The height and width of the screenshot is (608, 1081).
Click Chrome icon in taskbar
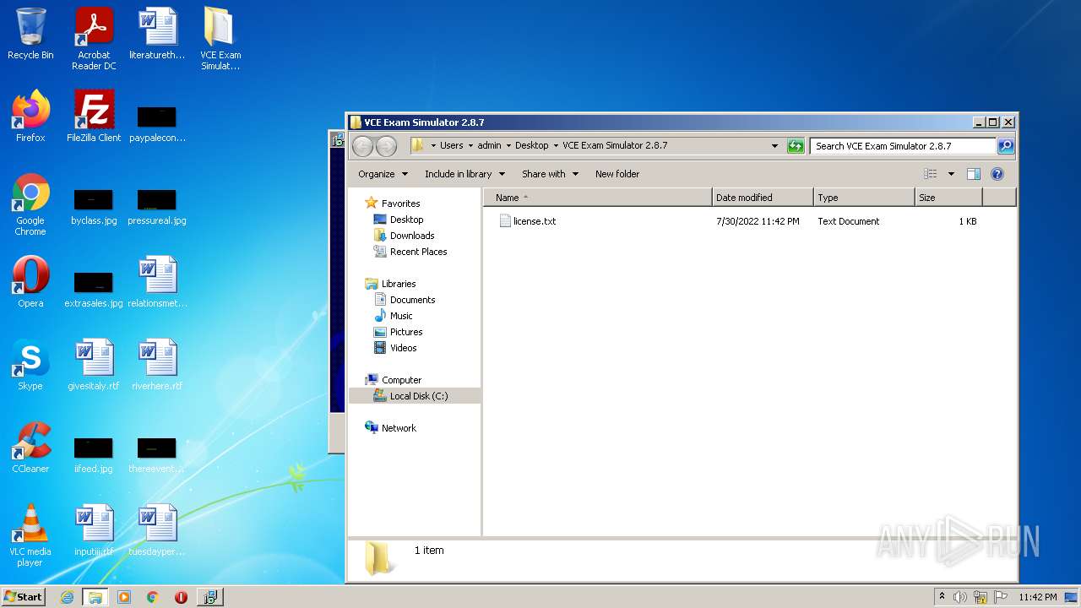[153, 597]
